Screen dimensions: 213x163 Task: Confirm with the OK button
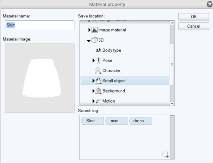click(194, 17)
